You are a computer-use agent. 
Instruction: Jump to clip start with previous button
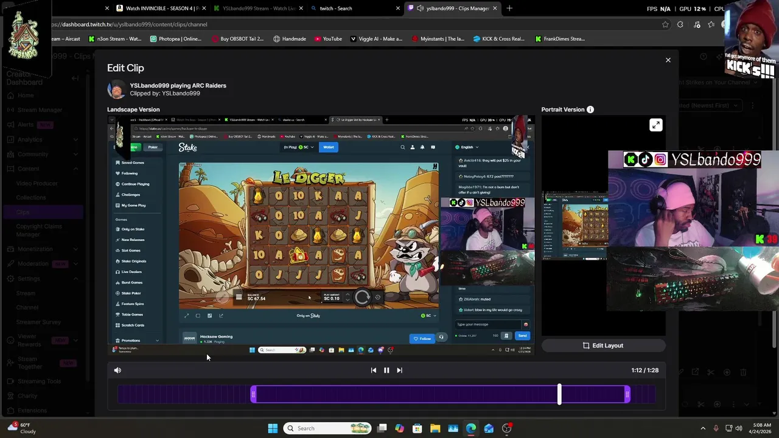(x=374, y=370)
